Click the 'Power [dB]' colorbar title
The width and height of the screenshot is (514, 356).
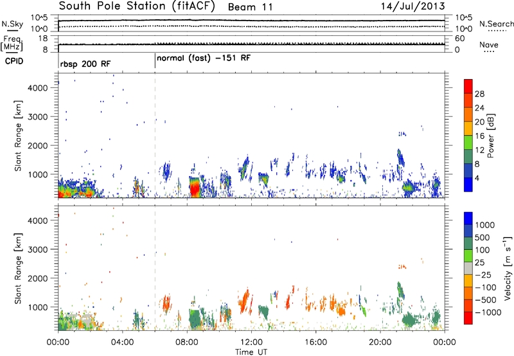[490, 136]
